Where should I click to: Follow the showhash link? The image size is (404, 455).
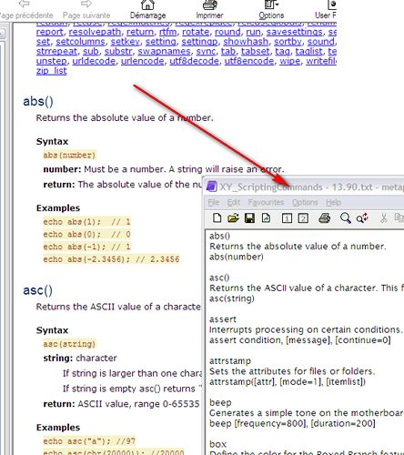[246, 42]
